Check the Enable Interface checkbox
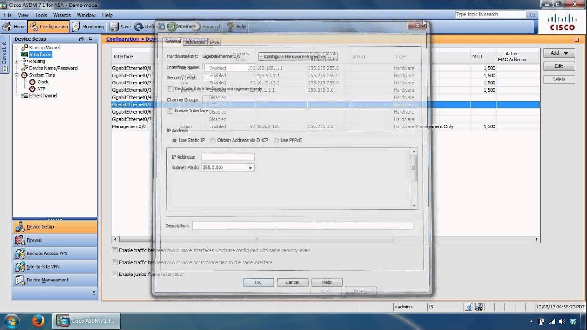This screenshot has width=587, height=330. coord(171,111)
